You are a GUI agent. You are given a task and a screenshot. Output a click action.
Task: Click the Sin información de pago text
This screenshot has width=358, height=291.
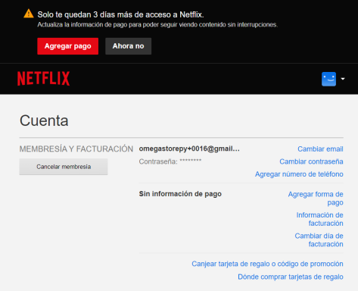[180, 194]
